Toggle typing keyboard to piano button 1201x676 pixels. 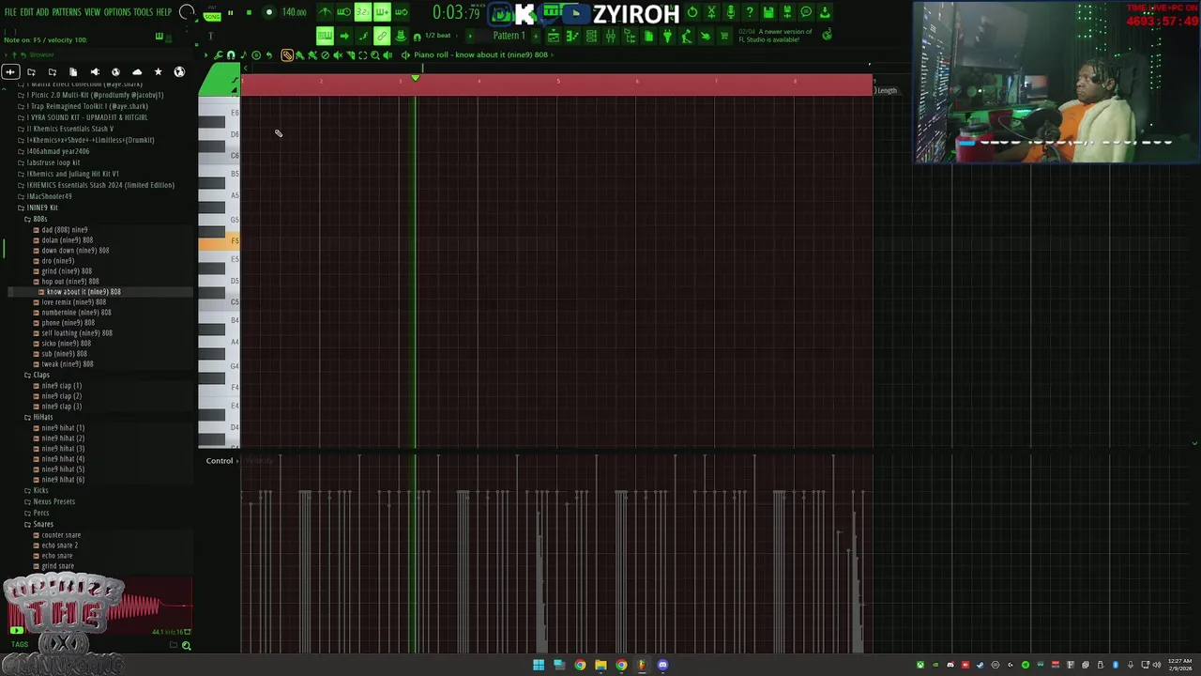pos(325,36)
